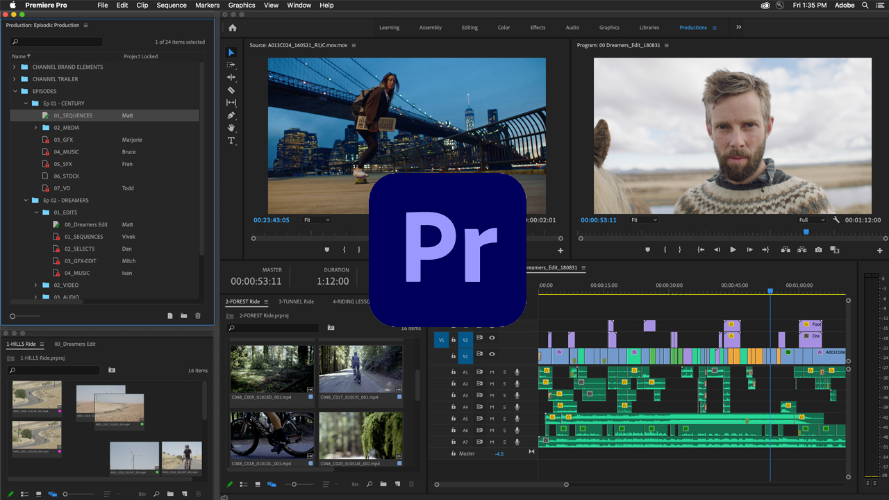Select the Track Select Forward tool
The width and height of the screenshot is (889, 500).
[x=231, y=65]
